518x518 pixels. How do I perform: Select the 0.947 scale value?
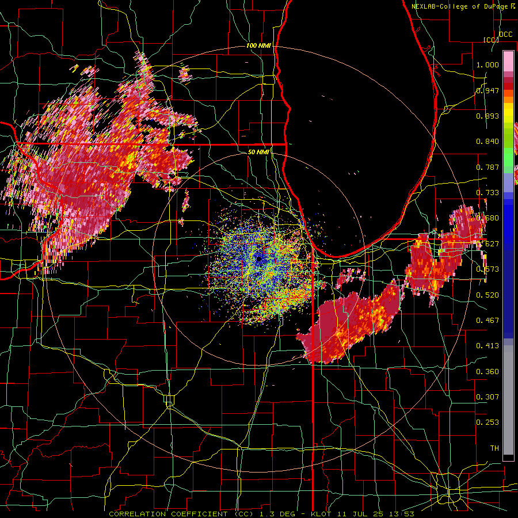[x=487, y=90]
